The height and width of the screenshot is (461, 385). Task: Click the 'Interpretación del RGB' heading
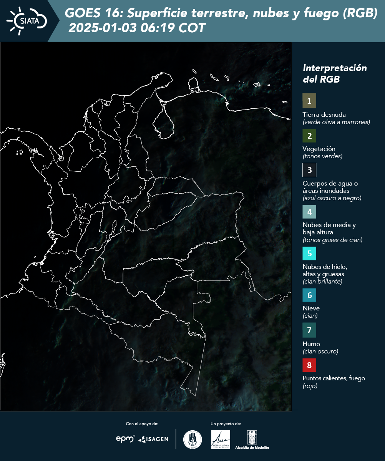[x=335, y=74]
